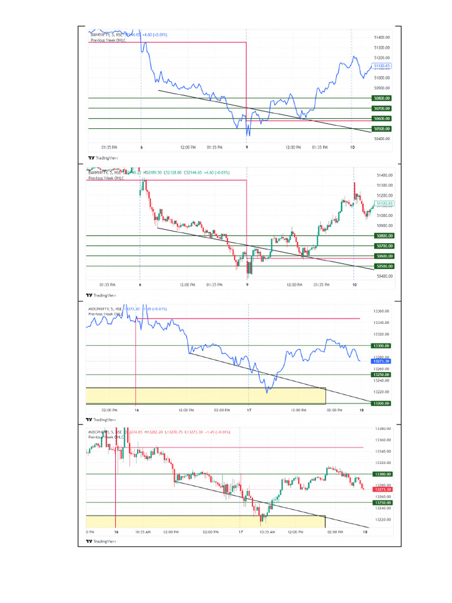
Task: Click the 13220.00 axis value on MIDCPNIFTY candlestick chart
Action: click(x=383, y=519)
